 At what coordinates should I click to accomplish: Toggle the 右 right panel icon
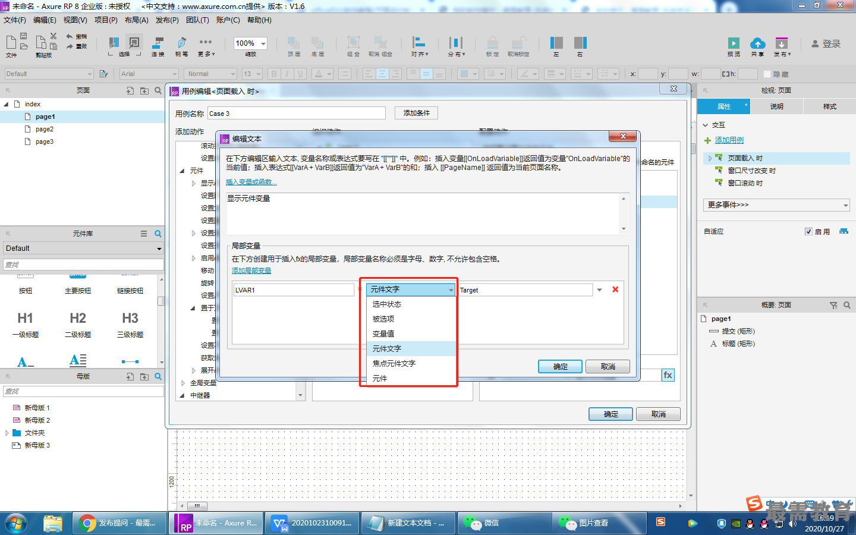(580, 42)
